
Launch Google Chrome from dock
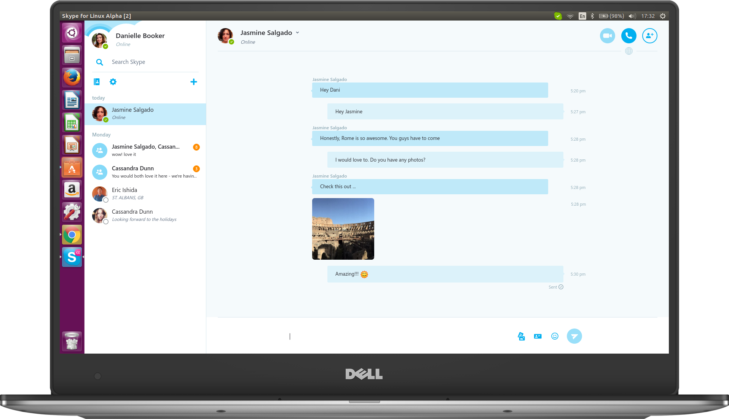pyautogui.click(x=72, y=235)
